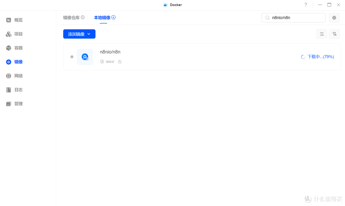Screen dimensions: 345x206
Task: Open the 网络 network section
Action: tap(14, 76)
